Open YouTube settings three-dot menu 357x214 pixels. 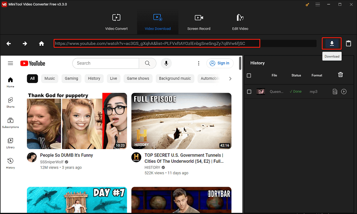pyautogui.click(x=199, y=63)
